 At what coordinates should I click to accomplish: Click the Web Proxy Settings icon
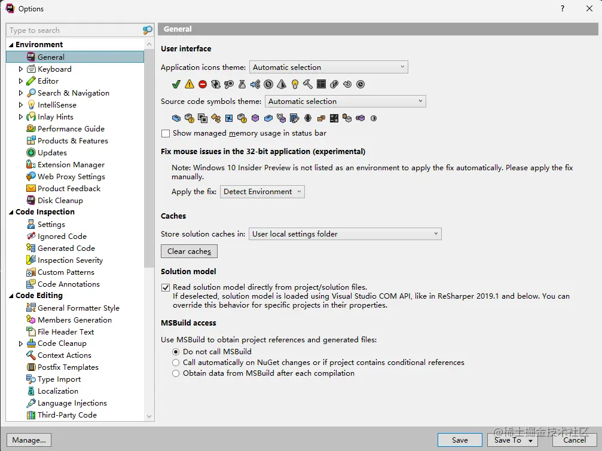point(31,176)
